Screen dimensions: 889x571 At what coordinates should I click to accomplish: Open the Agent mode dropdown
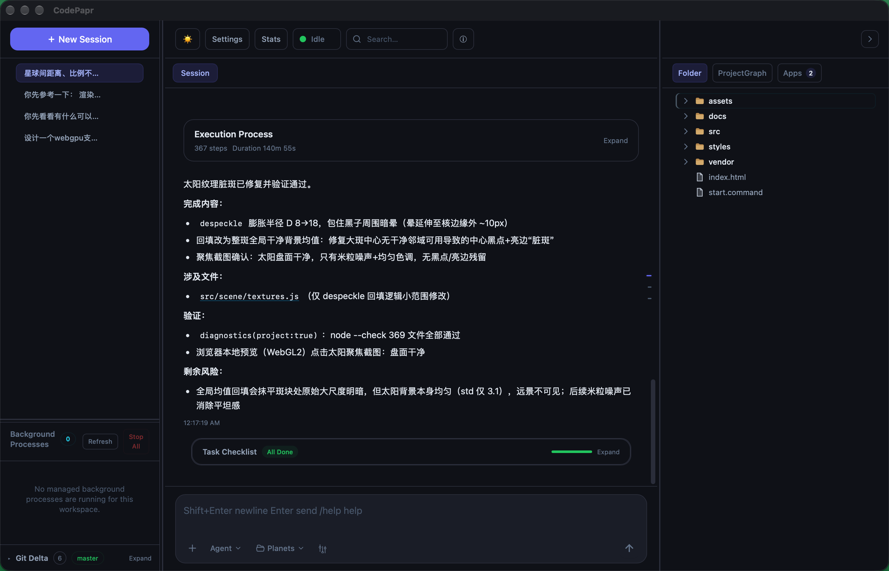(225, 548)
